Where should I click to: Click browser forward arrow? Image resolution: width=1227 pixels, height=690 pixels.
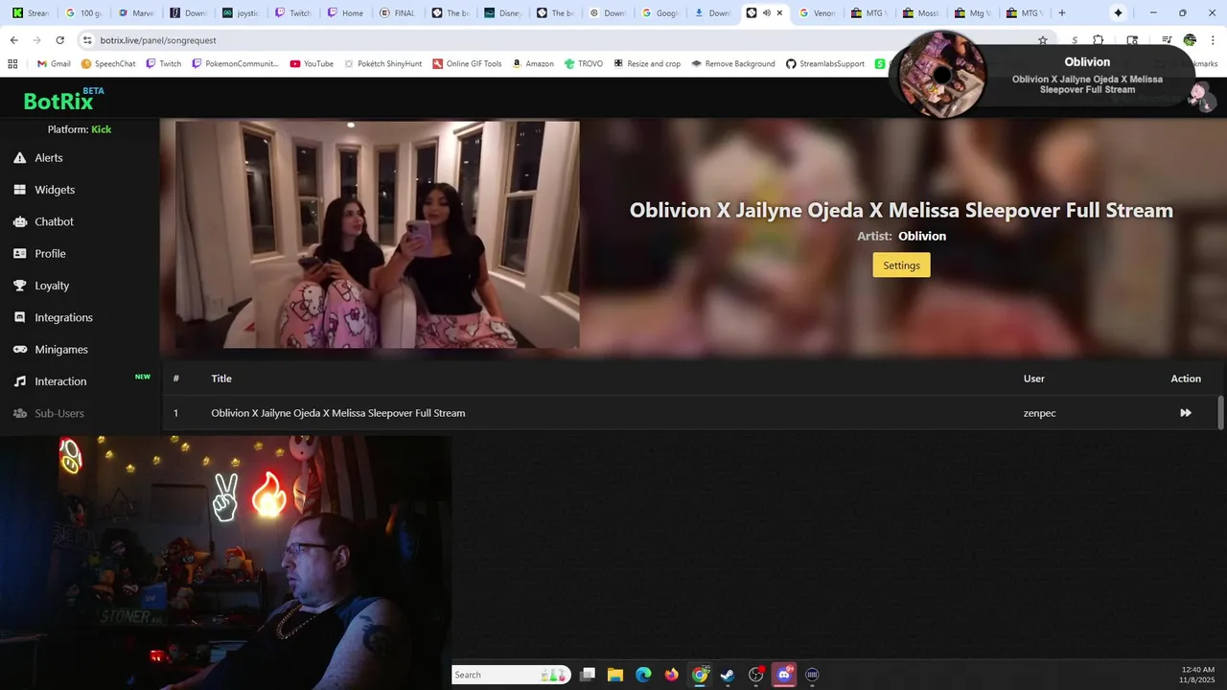click(36, 40)
